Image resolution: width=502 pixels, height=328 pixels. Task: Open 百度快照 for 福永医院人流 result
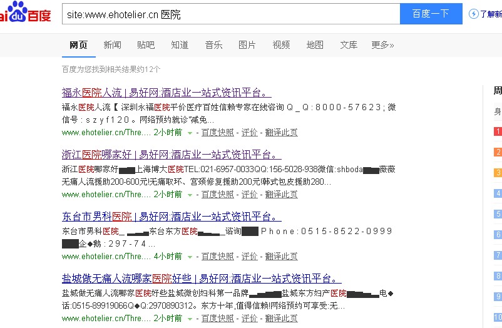(x=218, y=132)
